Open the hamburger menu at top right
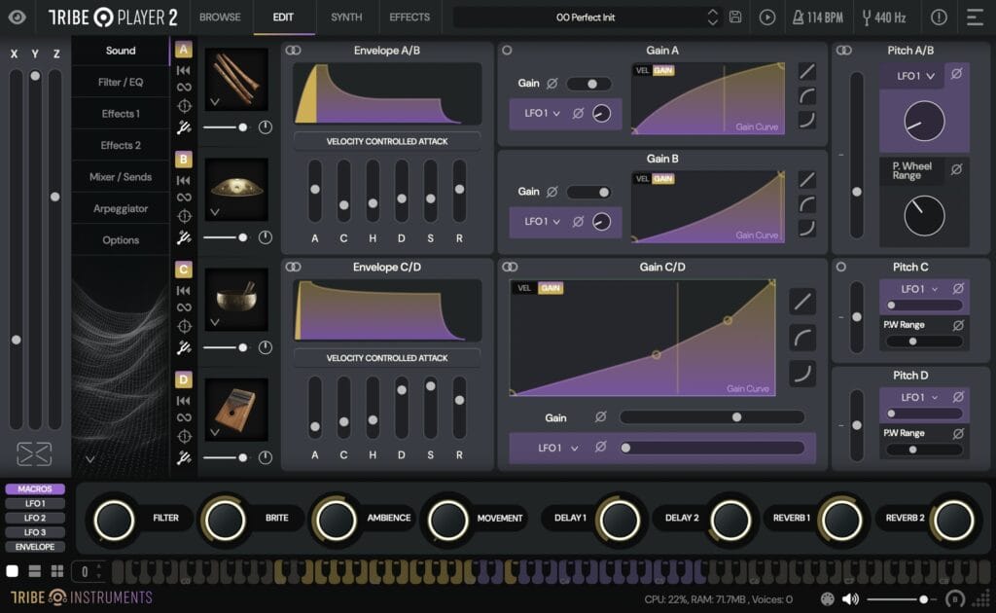The width and height of the screenshot is (996, 613). (x=977, y=17)
